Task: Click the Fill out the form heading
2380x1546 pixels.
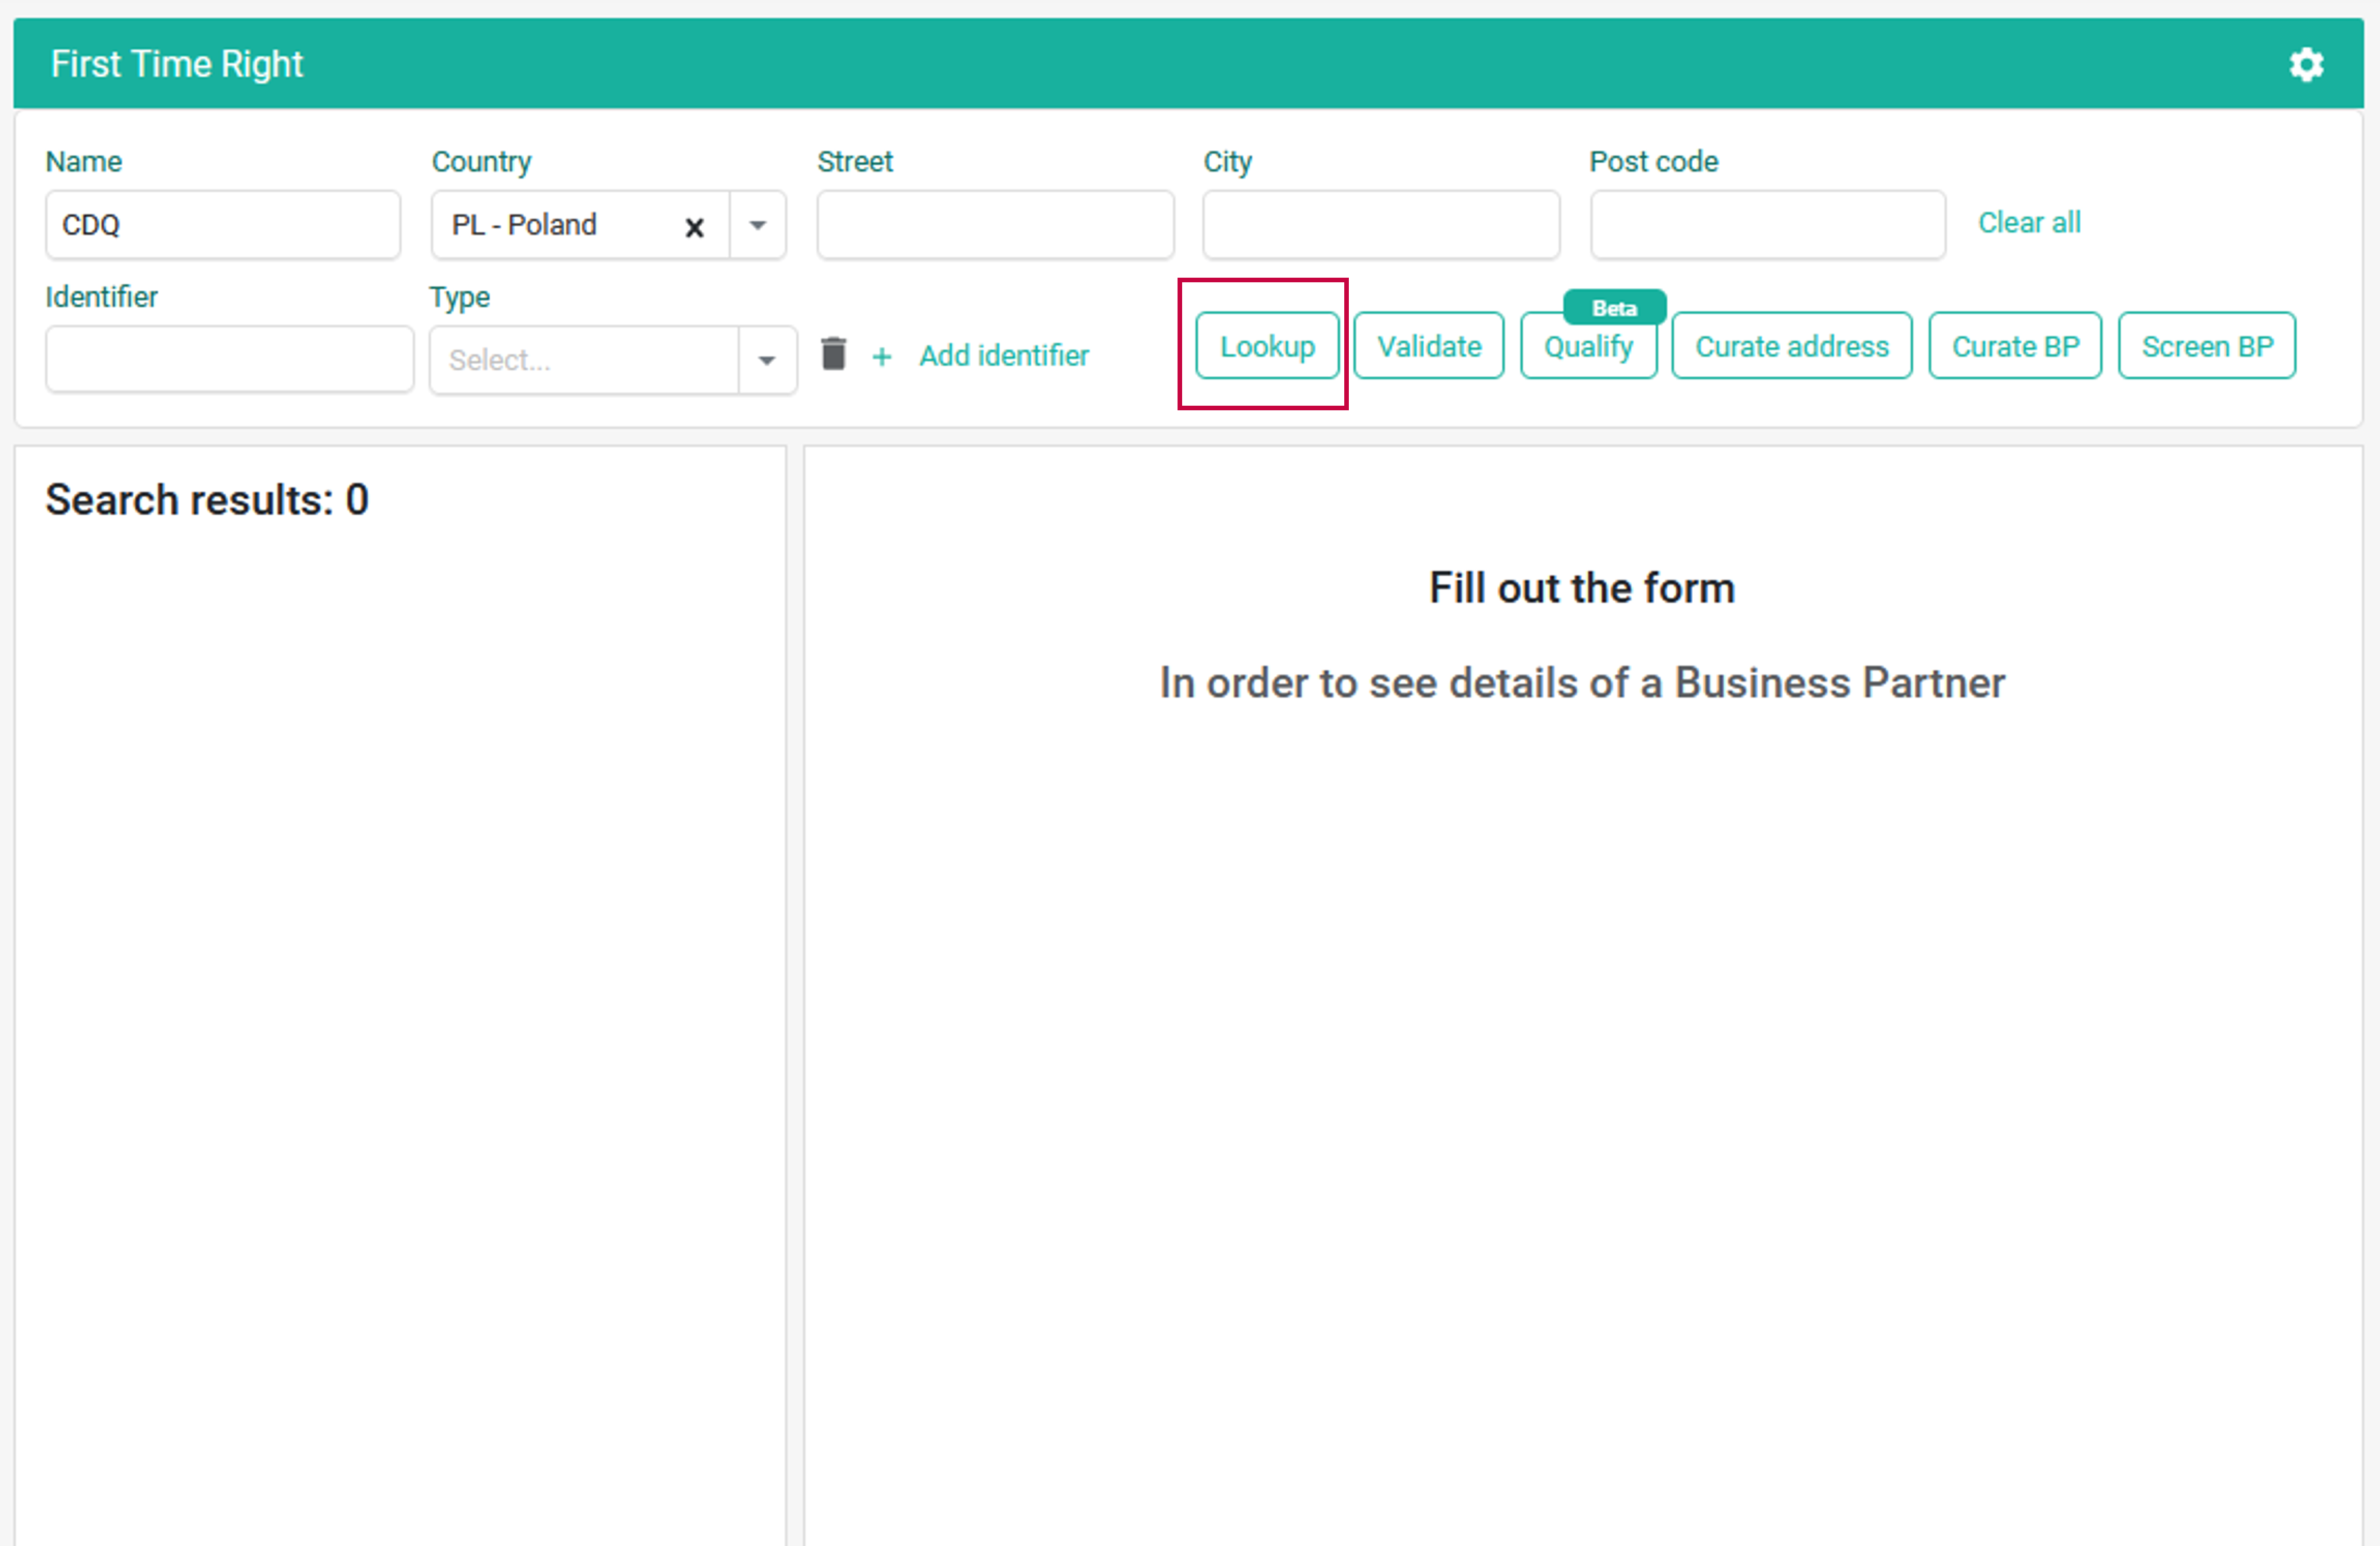Action: pyautogui.click(x=1582, y=588)
